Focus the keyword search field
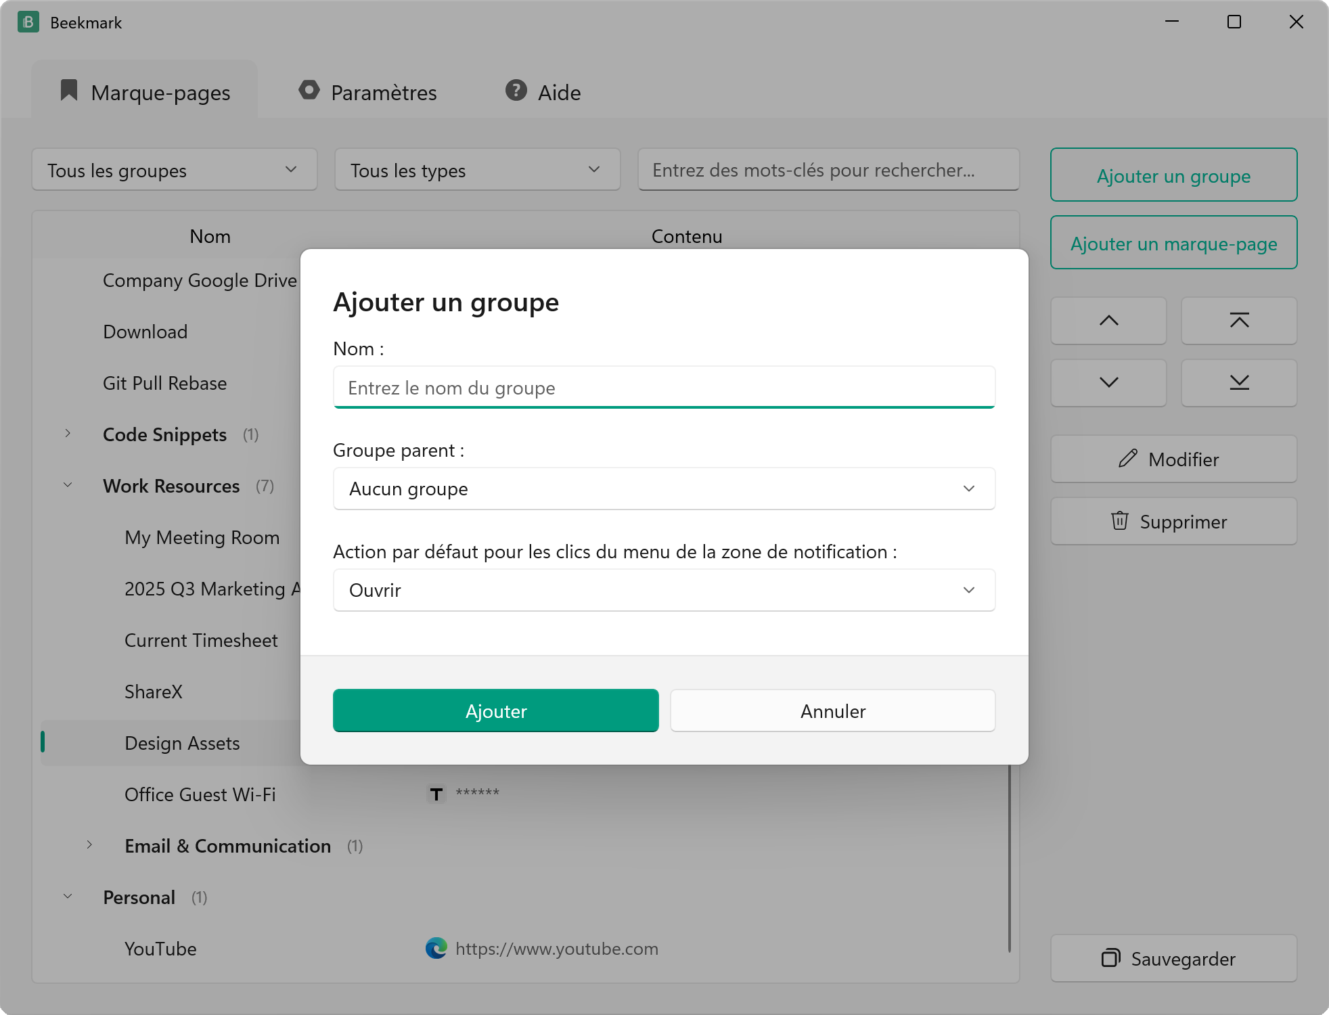Screen dimensions: 1329x1015 pos(829,170)
